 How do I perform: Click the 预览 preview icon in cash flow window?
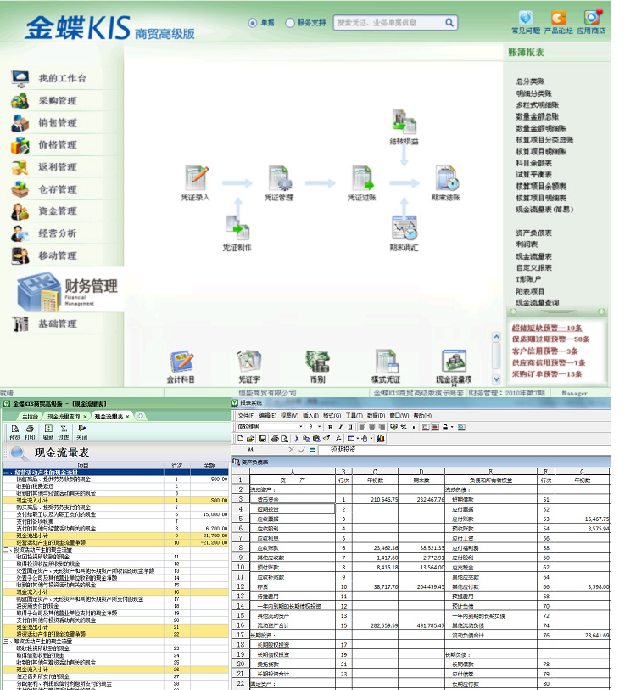[x=15, y=429]
